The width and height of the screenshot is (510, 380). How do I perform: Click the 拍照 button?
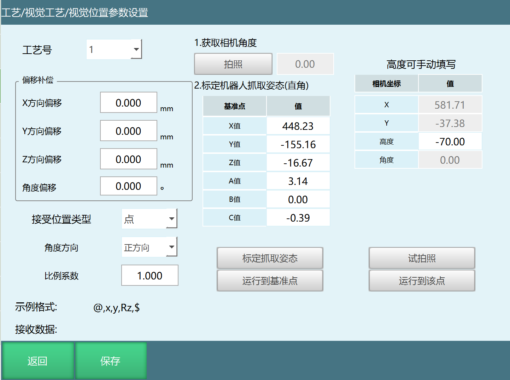233,64
